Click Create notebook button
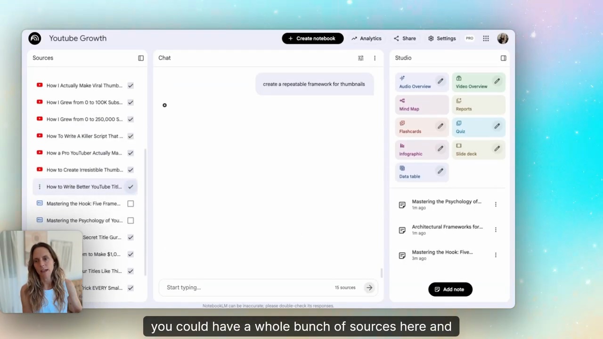The height and width of the screenshot is (339, 603). click(x=312, y=39)
